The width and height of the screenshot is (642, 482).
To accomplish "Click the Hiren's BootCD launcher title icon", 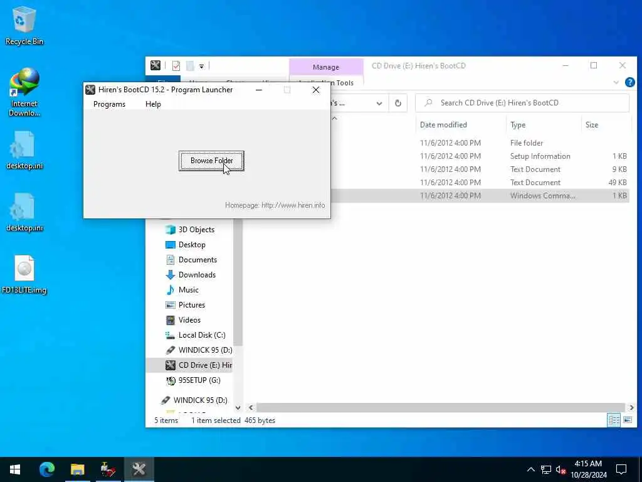I will point(90,90).
